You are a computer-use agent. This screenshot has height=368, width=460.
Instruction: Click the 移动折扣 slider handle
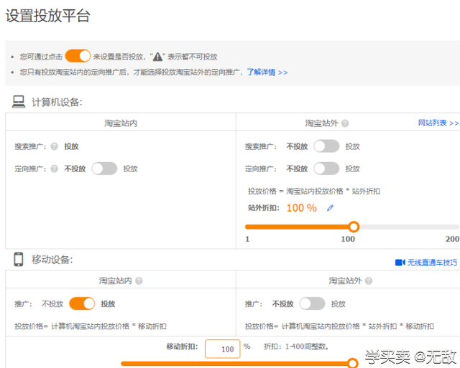click(353, 363)
